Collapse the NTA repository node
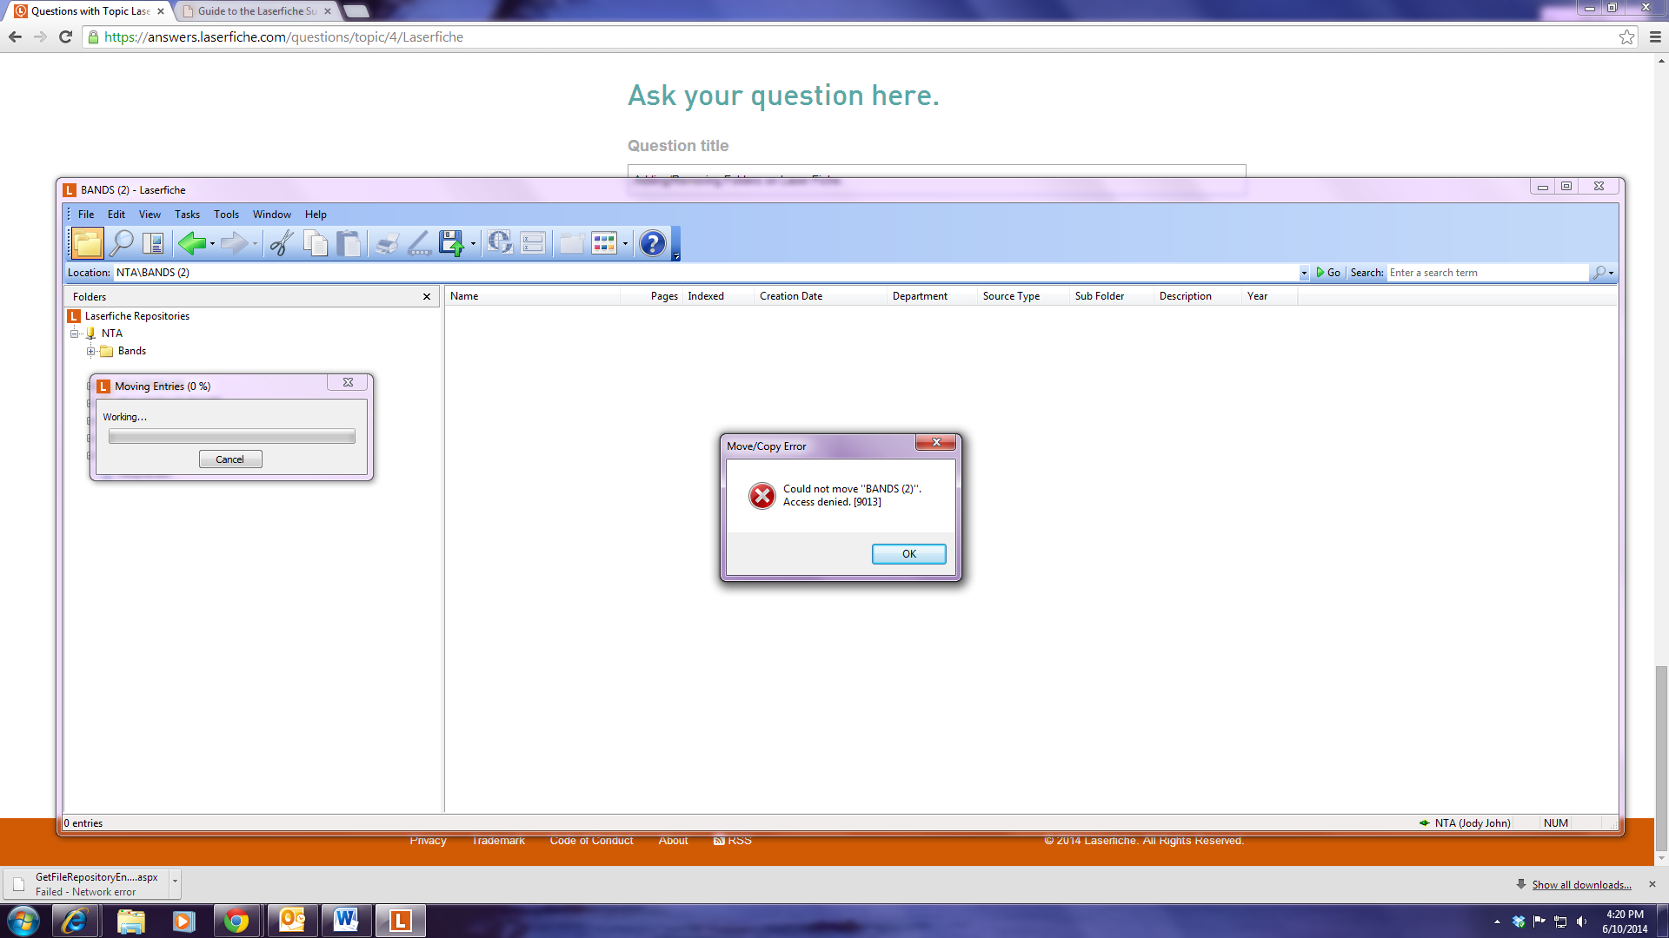The width and height of the screenshot is (1669, 938). click(75, 334)
